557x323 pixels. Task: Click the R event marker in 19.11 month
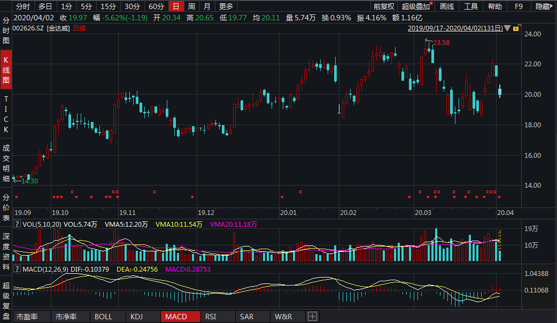[x=154, y=192]
